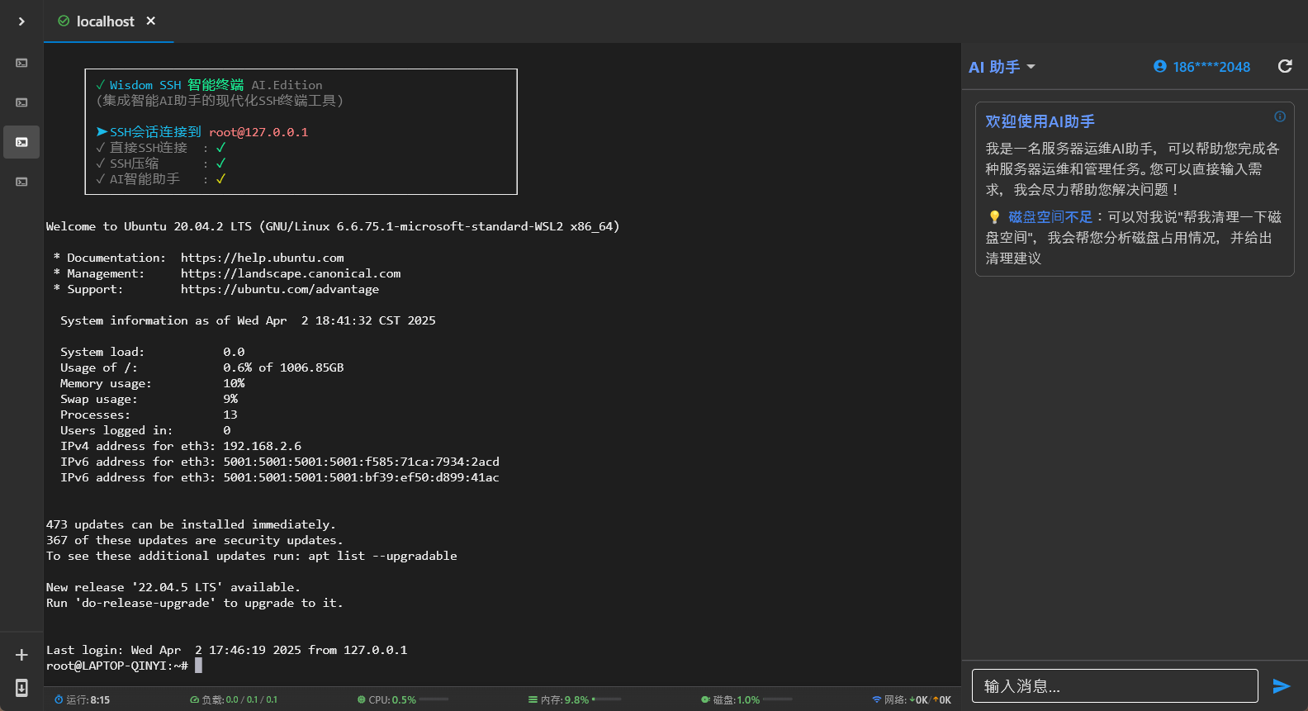The height and width of the screenshot is (711, 1308).
Task: Click the AI智能助手 status line in banner
Action: 161,179
